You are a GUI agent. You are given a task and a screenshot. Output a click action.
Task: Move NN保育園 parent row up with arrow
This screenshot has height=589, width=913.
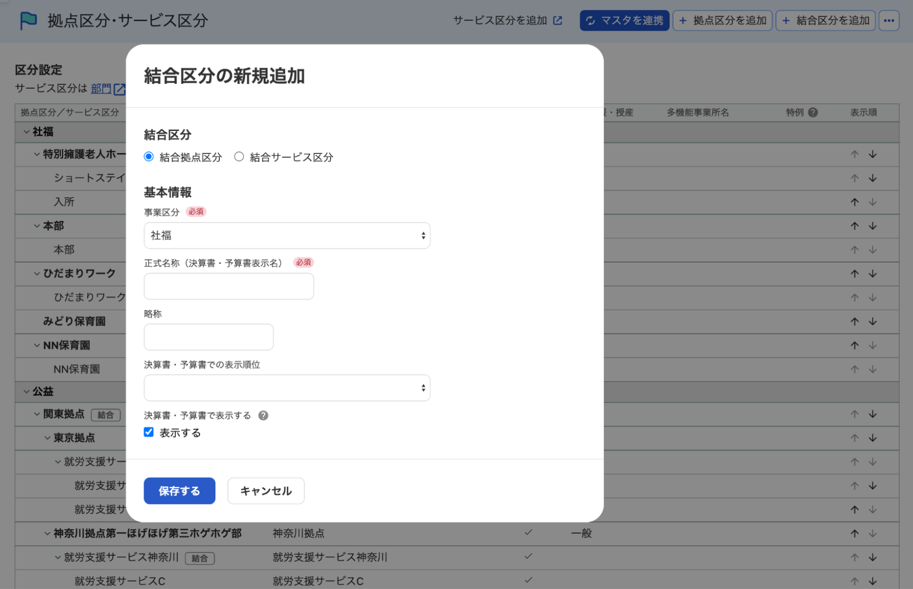854,345
